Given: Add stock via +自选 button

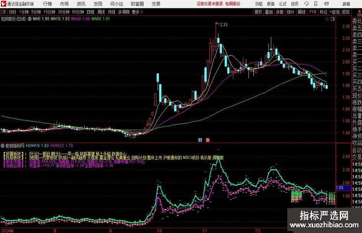Looking at the screenshot, I should click(335, 12).
